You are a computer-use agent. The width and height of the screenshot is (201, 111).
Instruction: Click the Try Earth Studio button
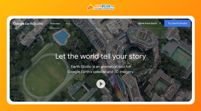click(177, 23)
